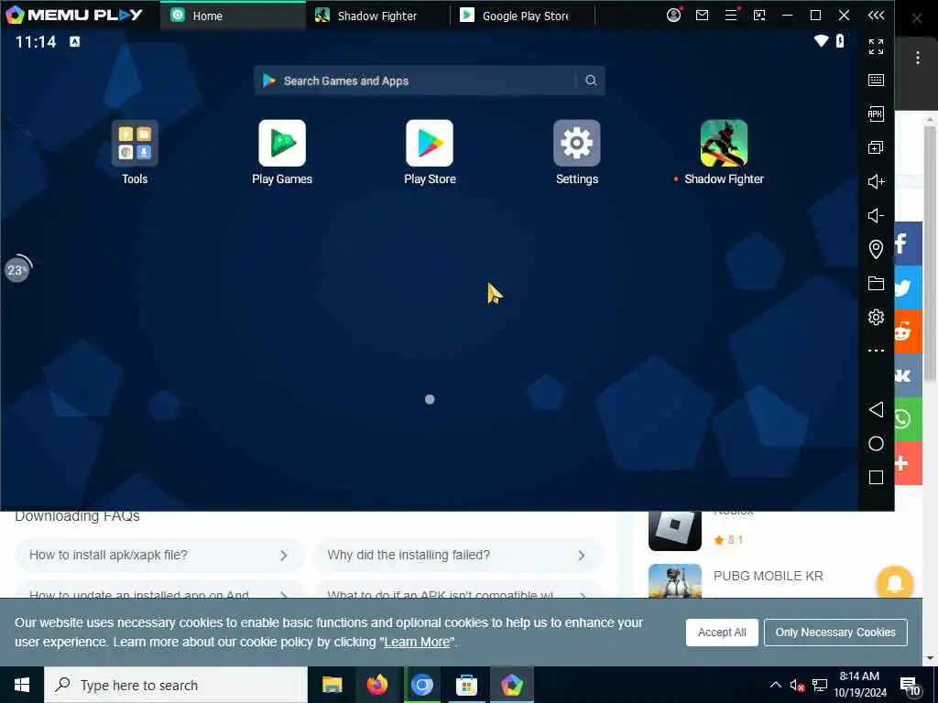Open Windows notification center
Viewport: 938px width, 703px height.
pyautogui.click(x=910, y=686)
